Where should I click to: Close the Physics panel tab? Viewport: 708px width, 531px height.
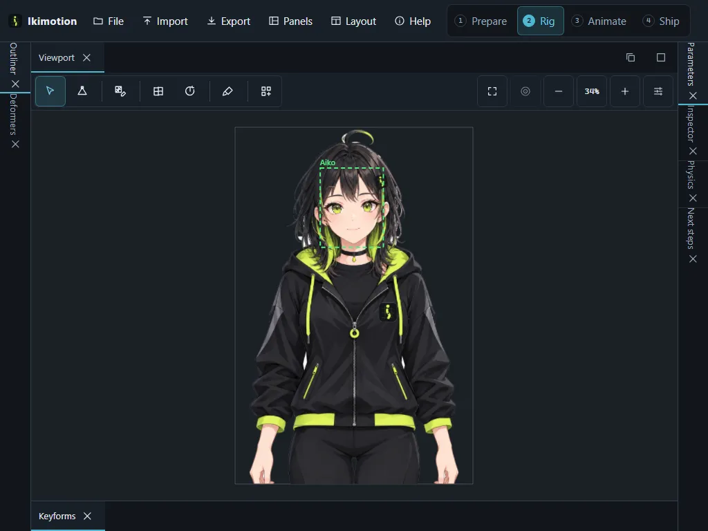pyautogui.click(x=693, y=198)
